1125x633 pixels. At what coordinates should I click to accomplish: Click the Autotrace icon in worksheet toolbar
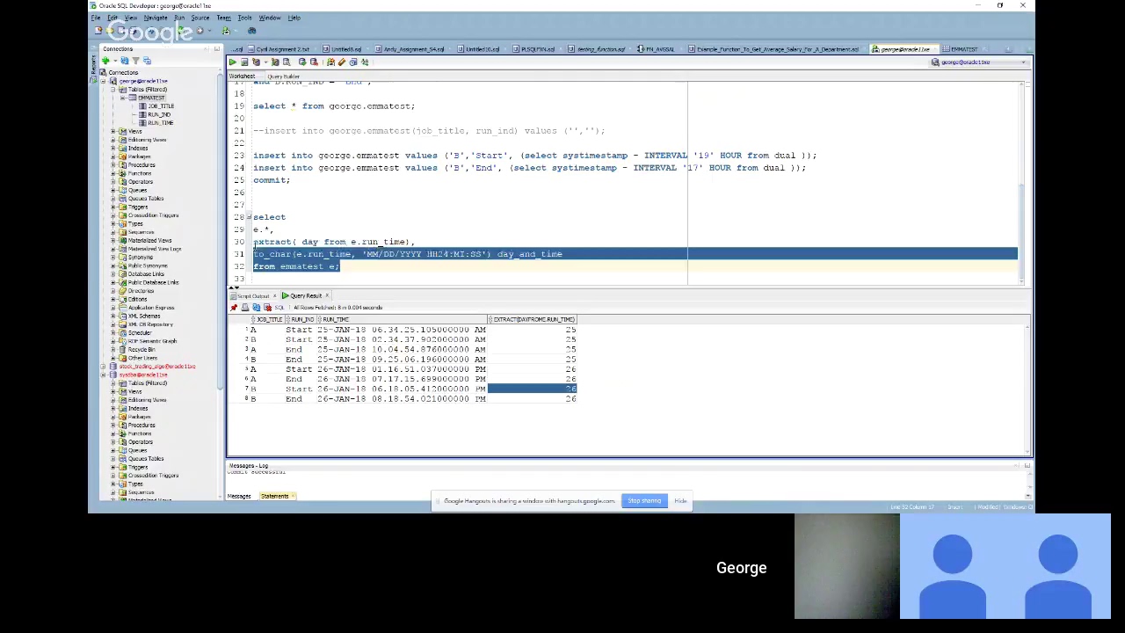point(275,62)
